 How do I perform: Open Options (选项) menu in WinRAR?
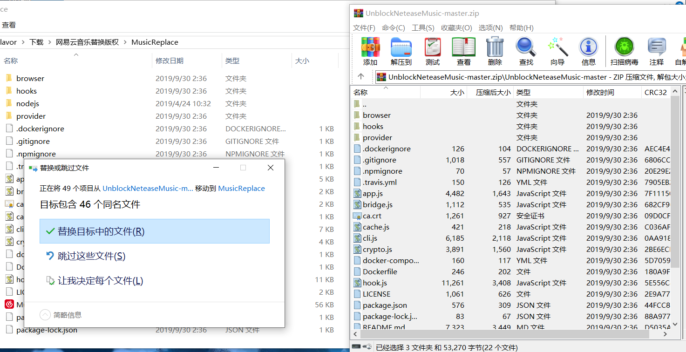click(x=491, y=28)
